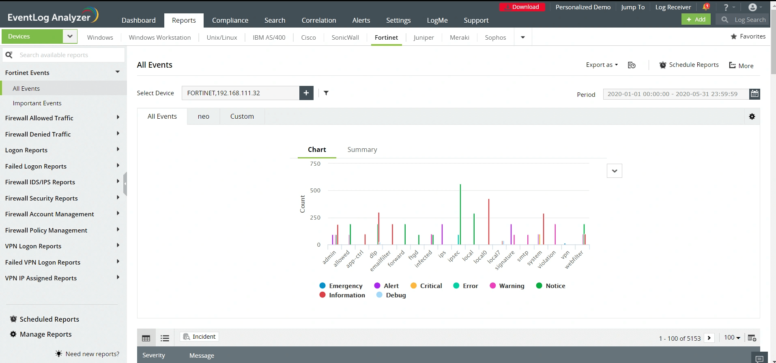Open the chat feedback icon at bottom right
776x363 pixels.
pos(759,359)
